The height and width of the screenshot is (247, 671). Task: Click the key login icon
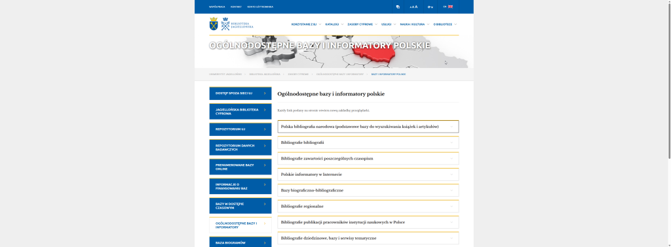click(x=430, y=7)
